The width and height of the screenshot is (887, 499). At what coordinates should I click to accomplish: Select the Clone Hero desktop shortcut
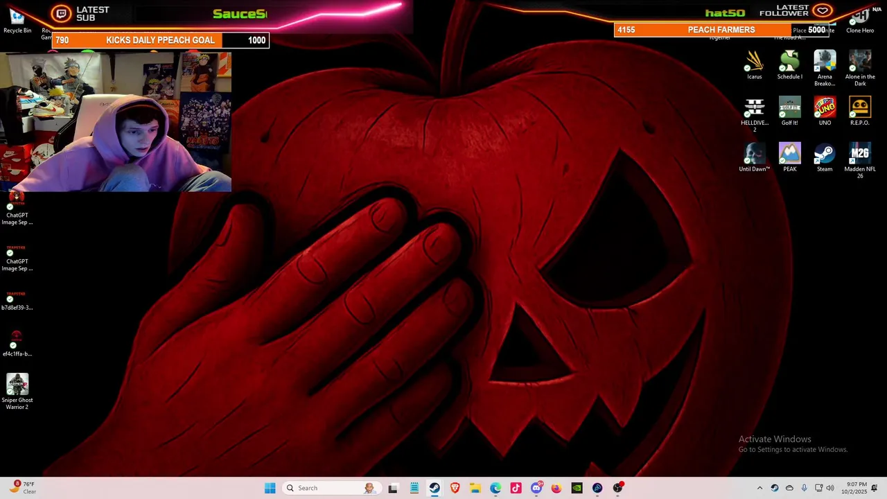coord(860,19)
